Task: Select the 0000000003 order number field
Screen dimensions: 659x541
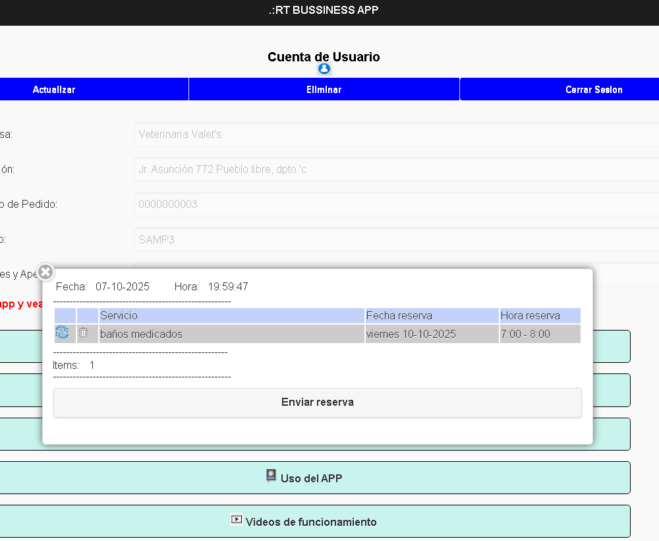Action: point(395,205)
